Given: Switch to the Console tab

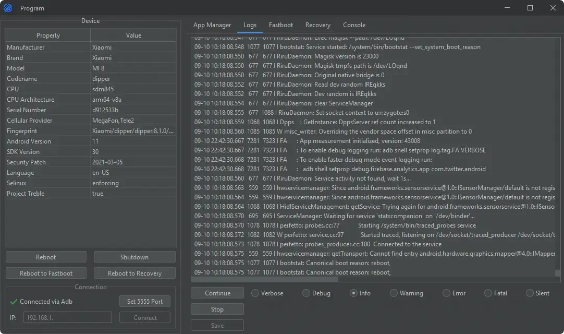Looking at the screenshot, I should point(354,25).
